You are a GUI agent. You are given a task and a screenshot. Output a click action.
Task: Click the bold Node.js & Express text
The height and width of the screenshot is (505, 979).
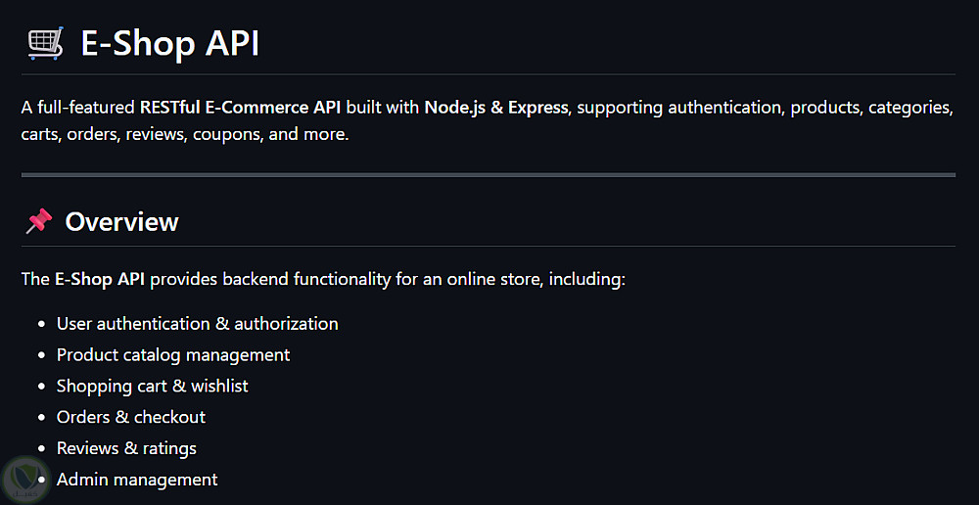click(496, 107)
